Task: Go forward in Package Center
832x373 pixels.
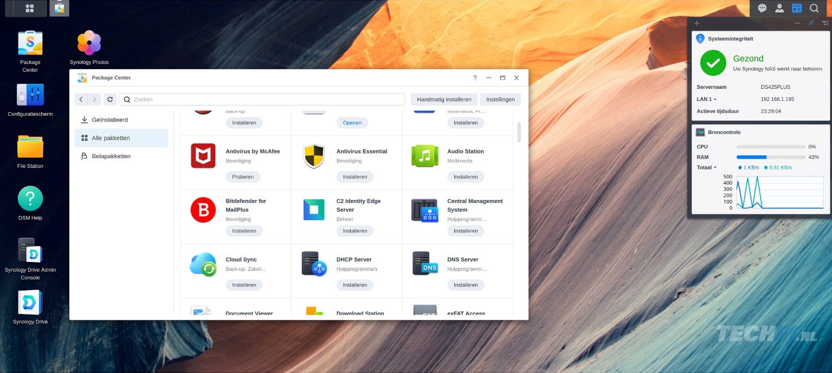Action: pyautogui.click(x=94, y=100)
